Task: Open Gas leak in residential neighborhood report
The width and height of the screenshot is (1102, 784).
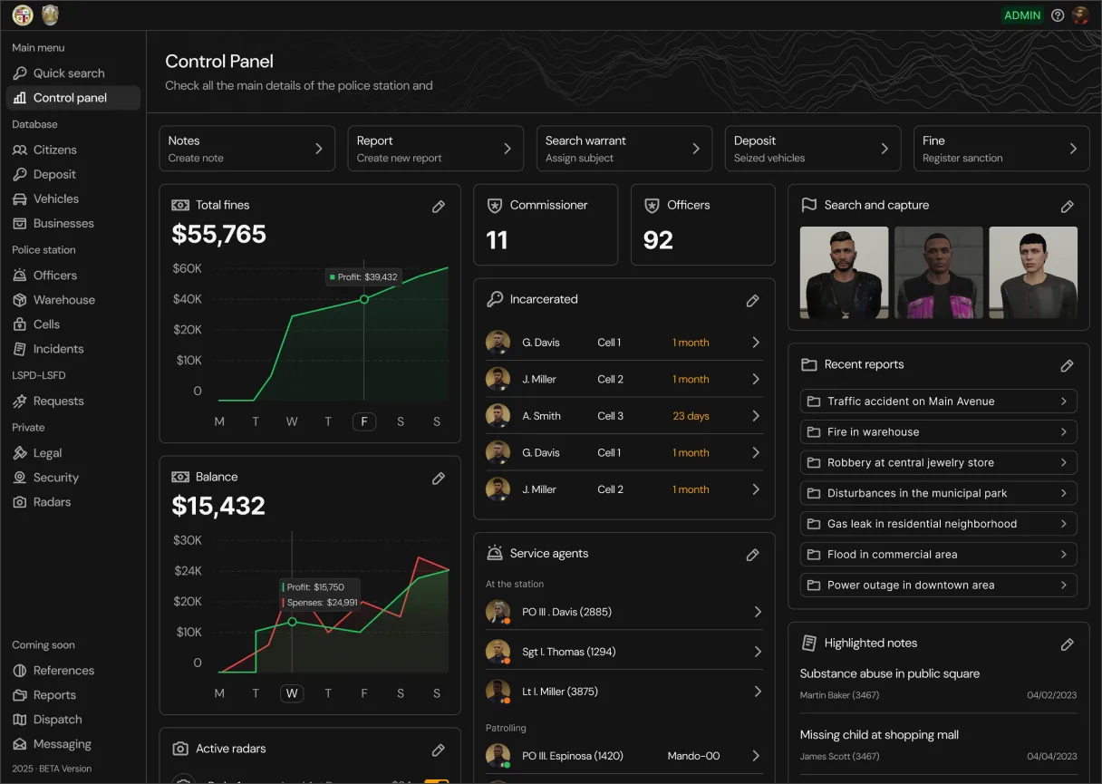Action: [939, 524]
